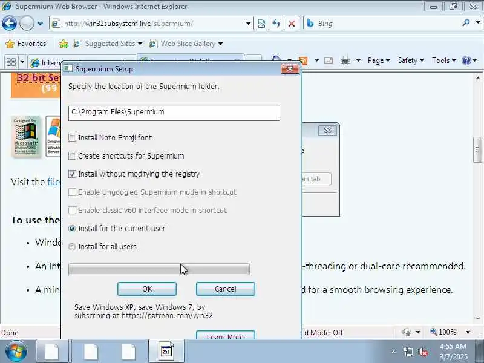Image resolution: width=484 pixels, height=363 pixels.
Task: Click the status bar security icon
Action: click(x=406, y=332)
